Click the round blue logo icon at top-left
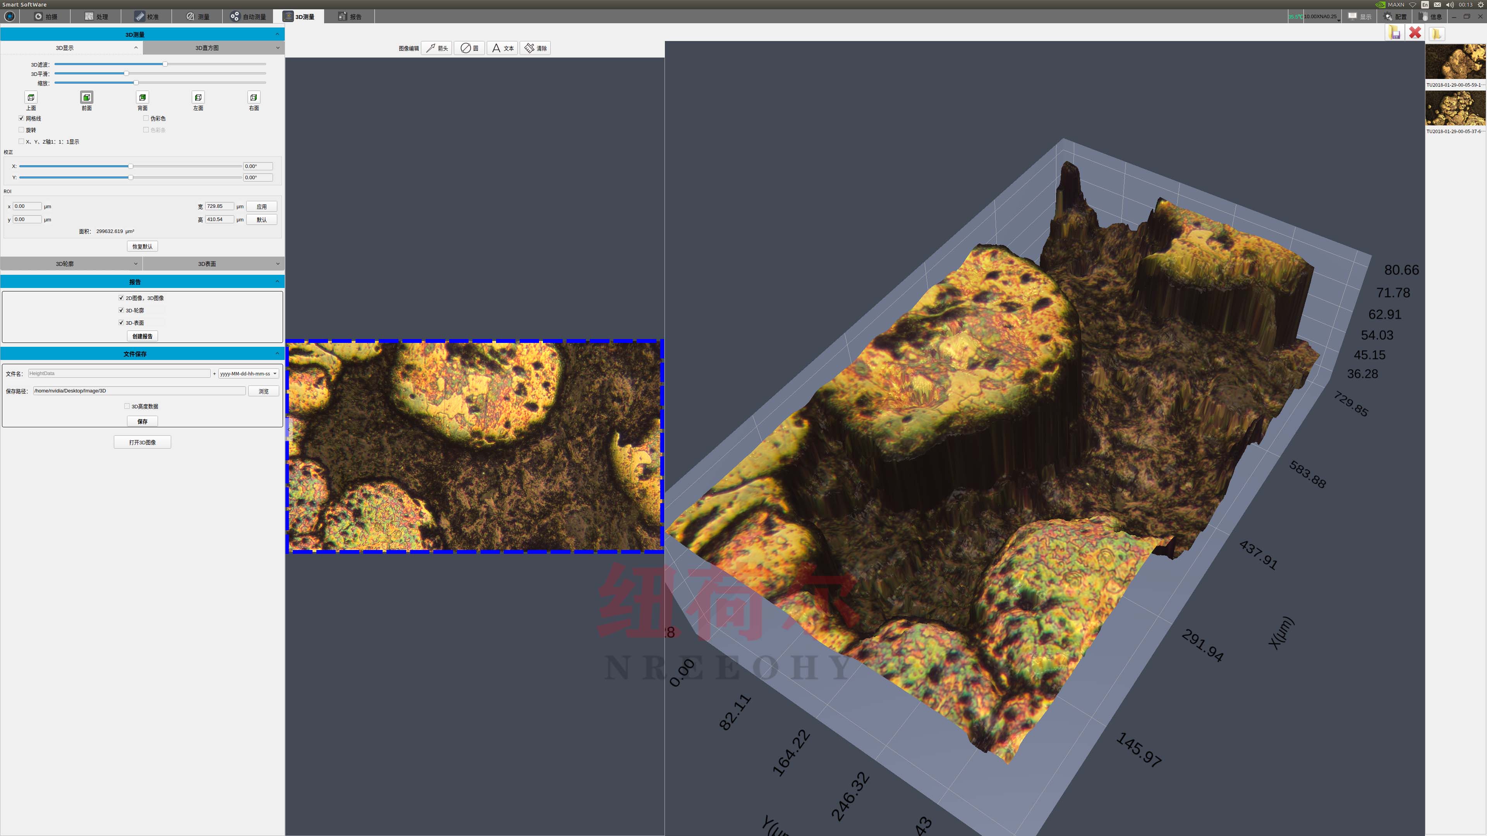Screen dimensions: 1487x836 [x=9, y=16]
